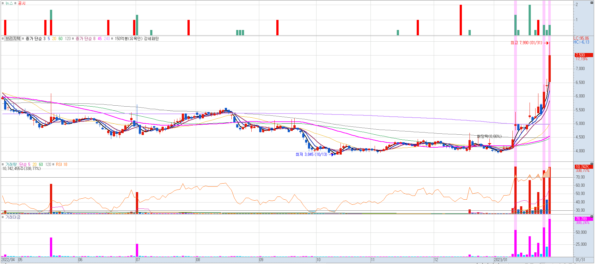Click the HC:-6.13 value
This screenshot has width=595, height=264.
click(x=582, y=42)
